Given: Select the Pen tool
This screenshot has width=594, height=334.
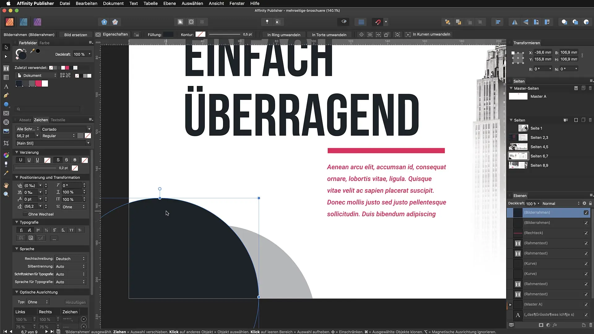Looking at the screenshot, I should (x=6, y=96).
